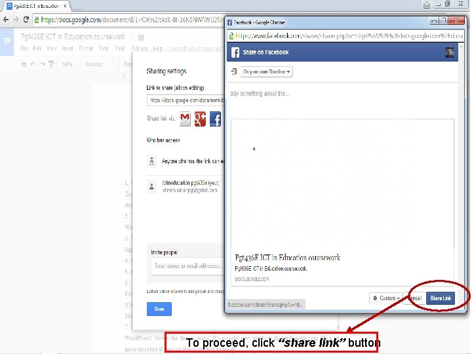
Task: Open the Format menu in Google Docs
Action: (86, 49)
